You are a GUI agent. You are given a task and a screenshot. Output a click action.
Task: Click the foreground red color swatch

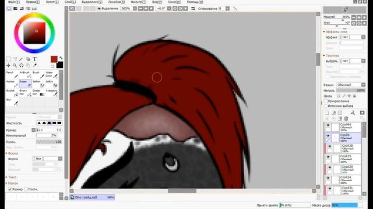tap(54, 59)
